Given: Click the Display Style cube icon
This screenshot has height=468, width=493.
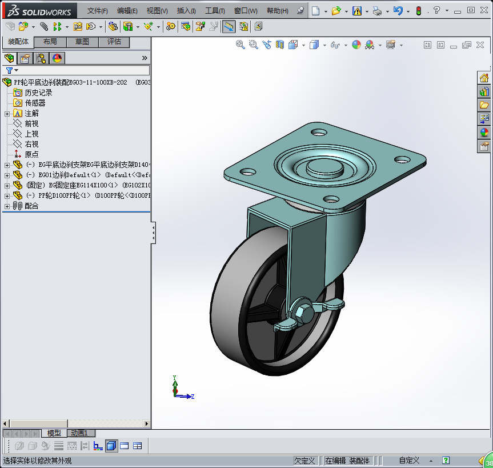Looking at the screenshot, I should (314, 45).
